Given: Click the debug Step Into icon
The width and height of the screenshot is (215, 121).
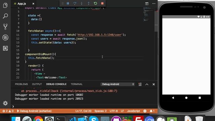Looking at the screenshot, I should tap(82, 3).
